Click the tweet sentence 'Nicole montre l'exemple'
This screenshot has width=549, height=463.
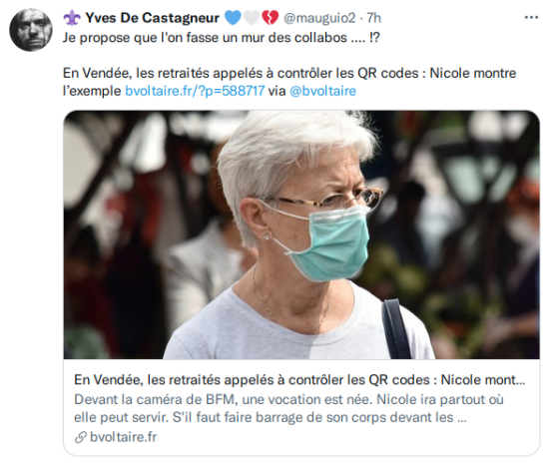(289, 82)
